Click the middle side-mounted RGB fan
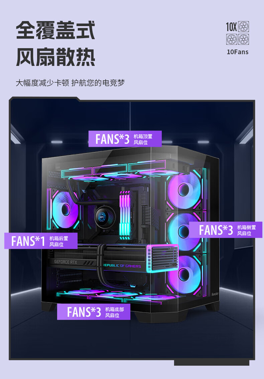 [x=183, y=231]
